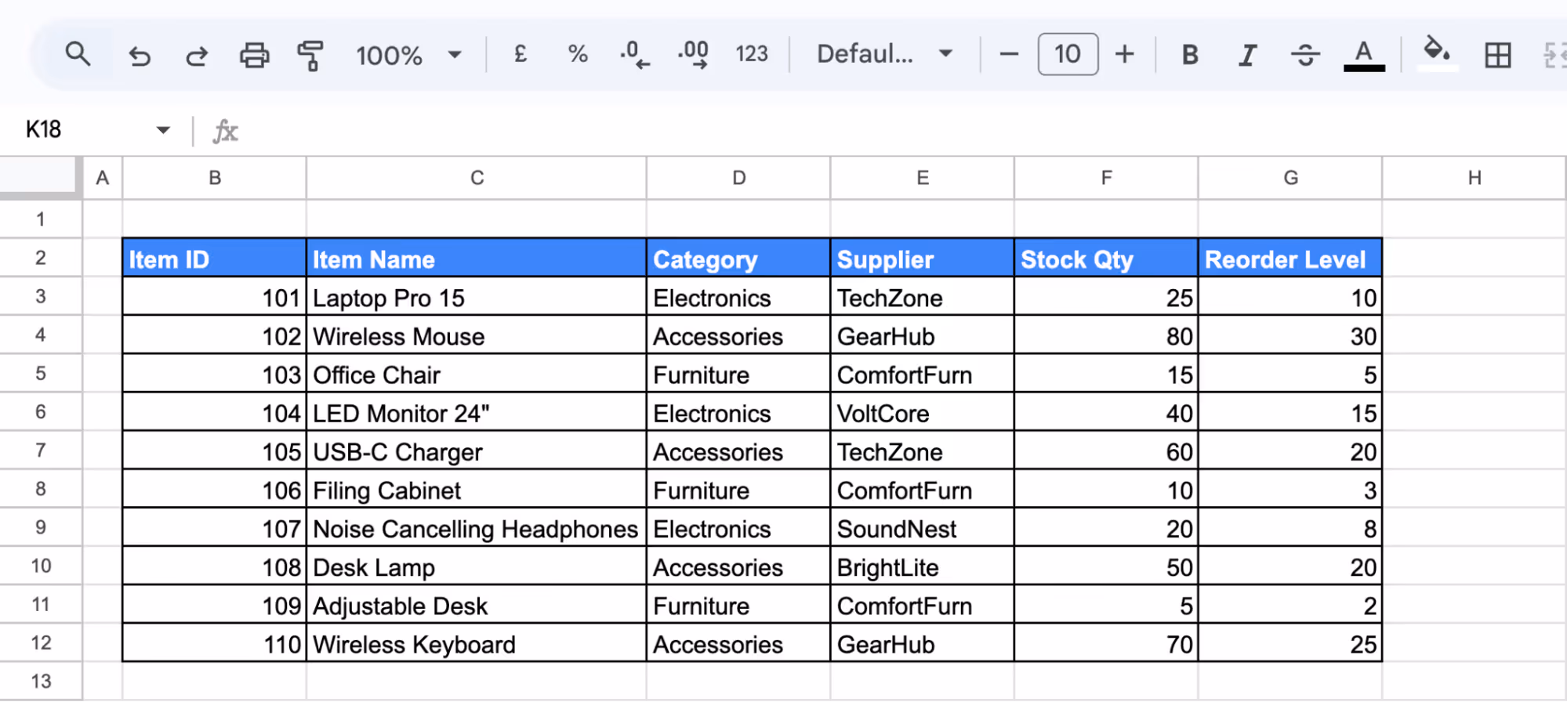Expand the name box dropdown arrow
The image size is (1567, 702).
pyautogui.click(x=163, y=130)
